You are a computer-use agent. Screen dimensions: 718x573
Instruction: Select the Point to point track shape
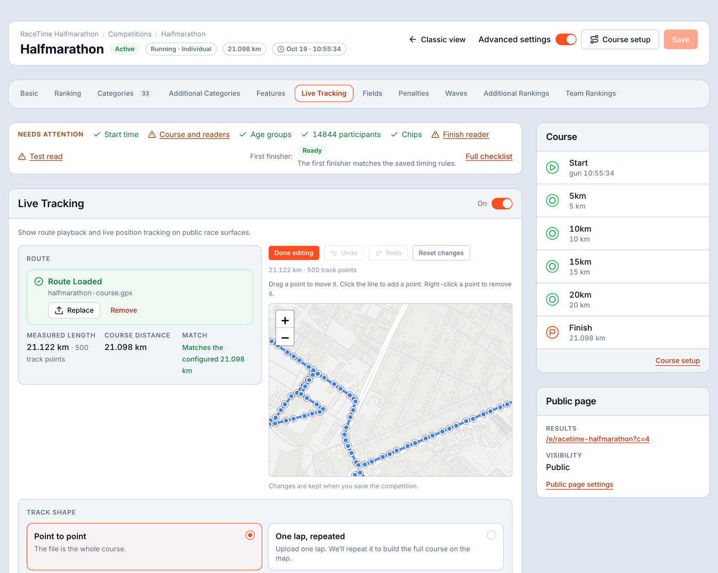(x=144, y=546)
